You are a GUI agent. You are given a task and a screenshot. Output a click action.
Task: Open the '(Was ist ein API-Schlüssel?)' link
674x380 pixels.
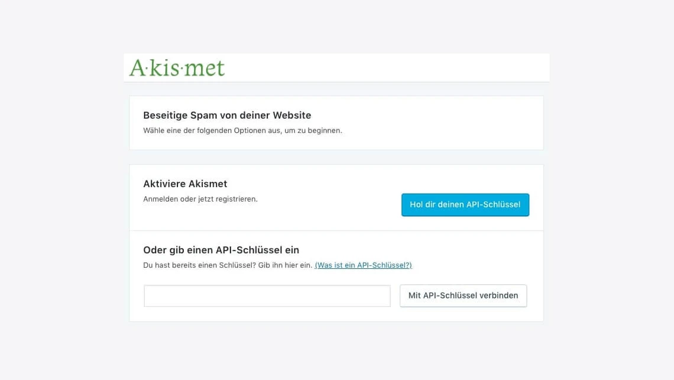tap(363, 265)
